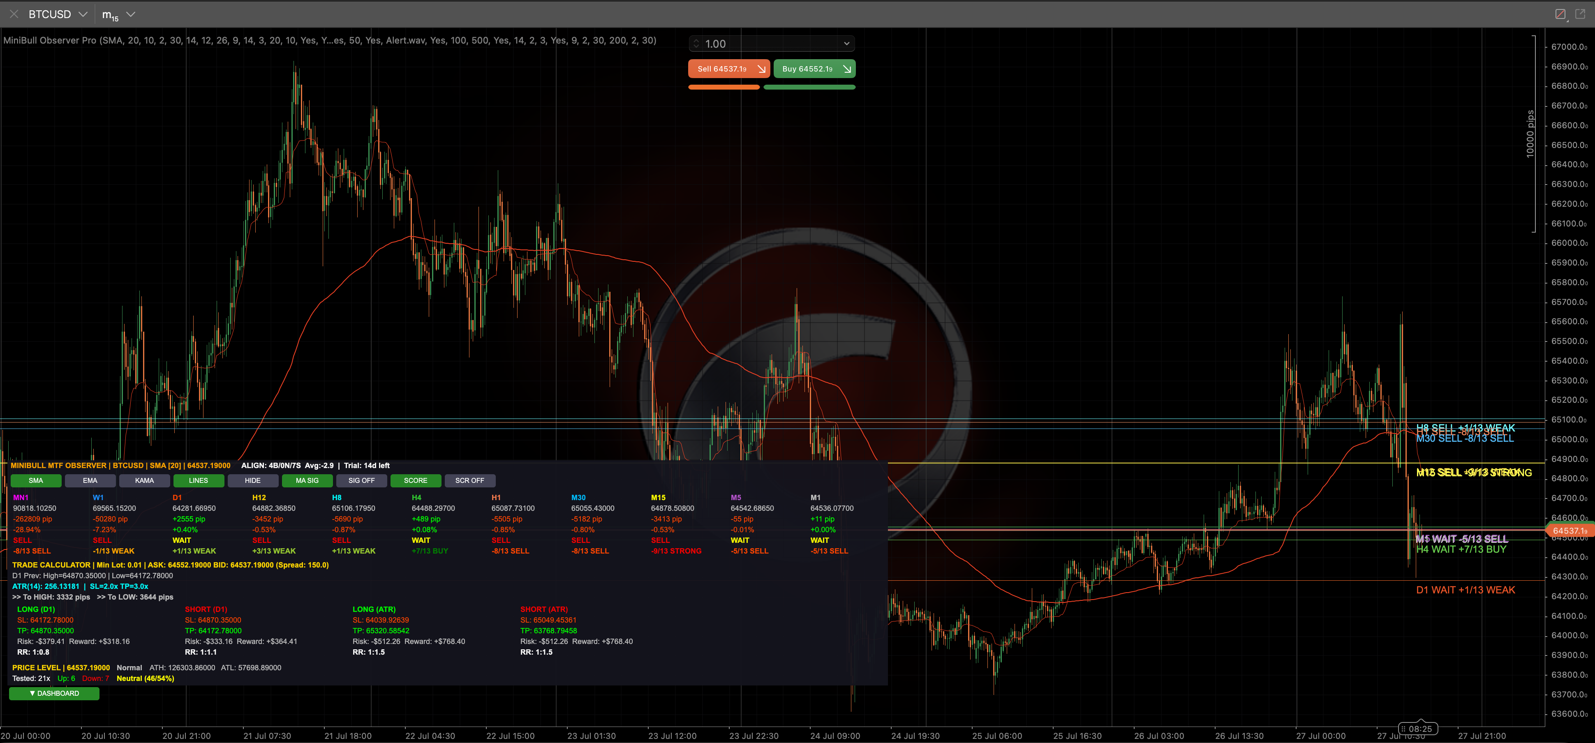Click the ATR(14): 256.13181 readout
The height and width of the screenshot is (743, 1595).
coord(46,586)
